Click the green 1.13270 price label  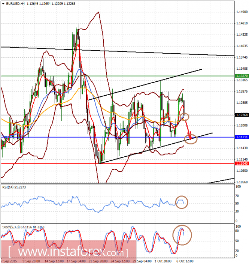[x=242, y=76]
